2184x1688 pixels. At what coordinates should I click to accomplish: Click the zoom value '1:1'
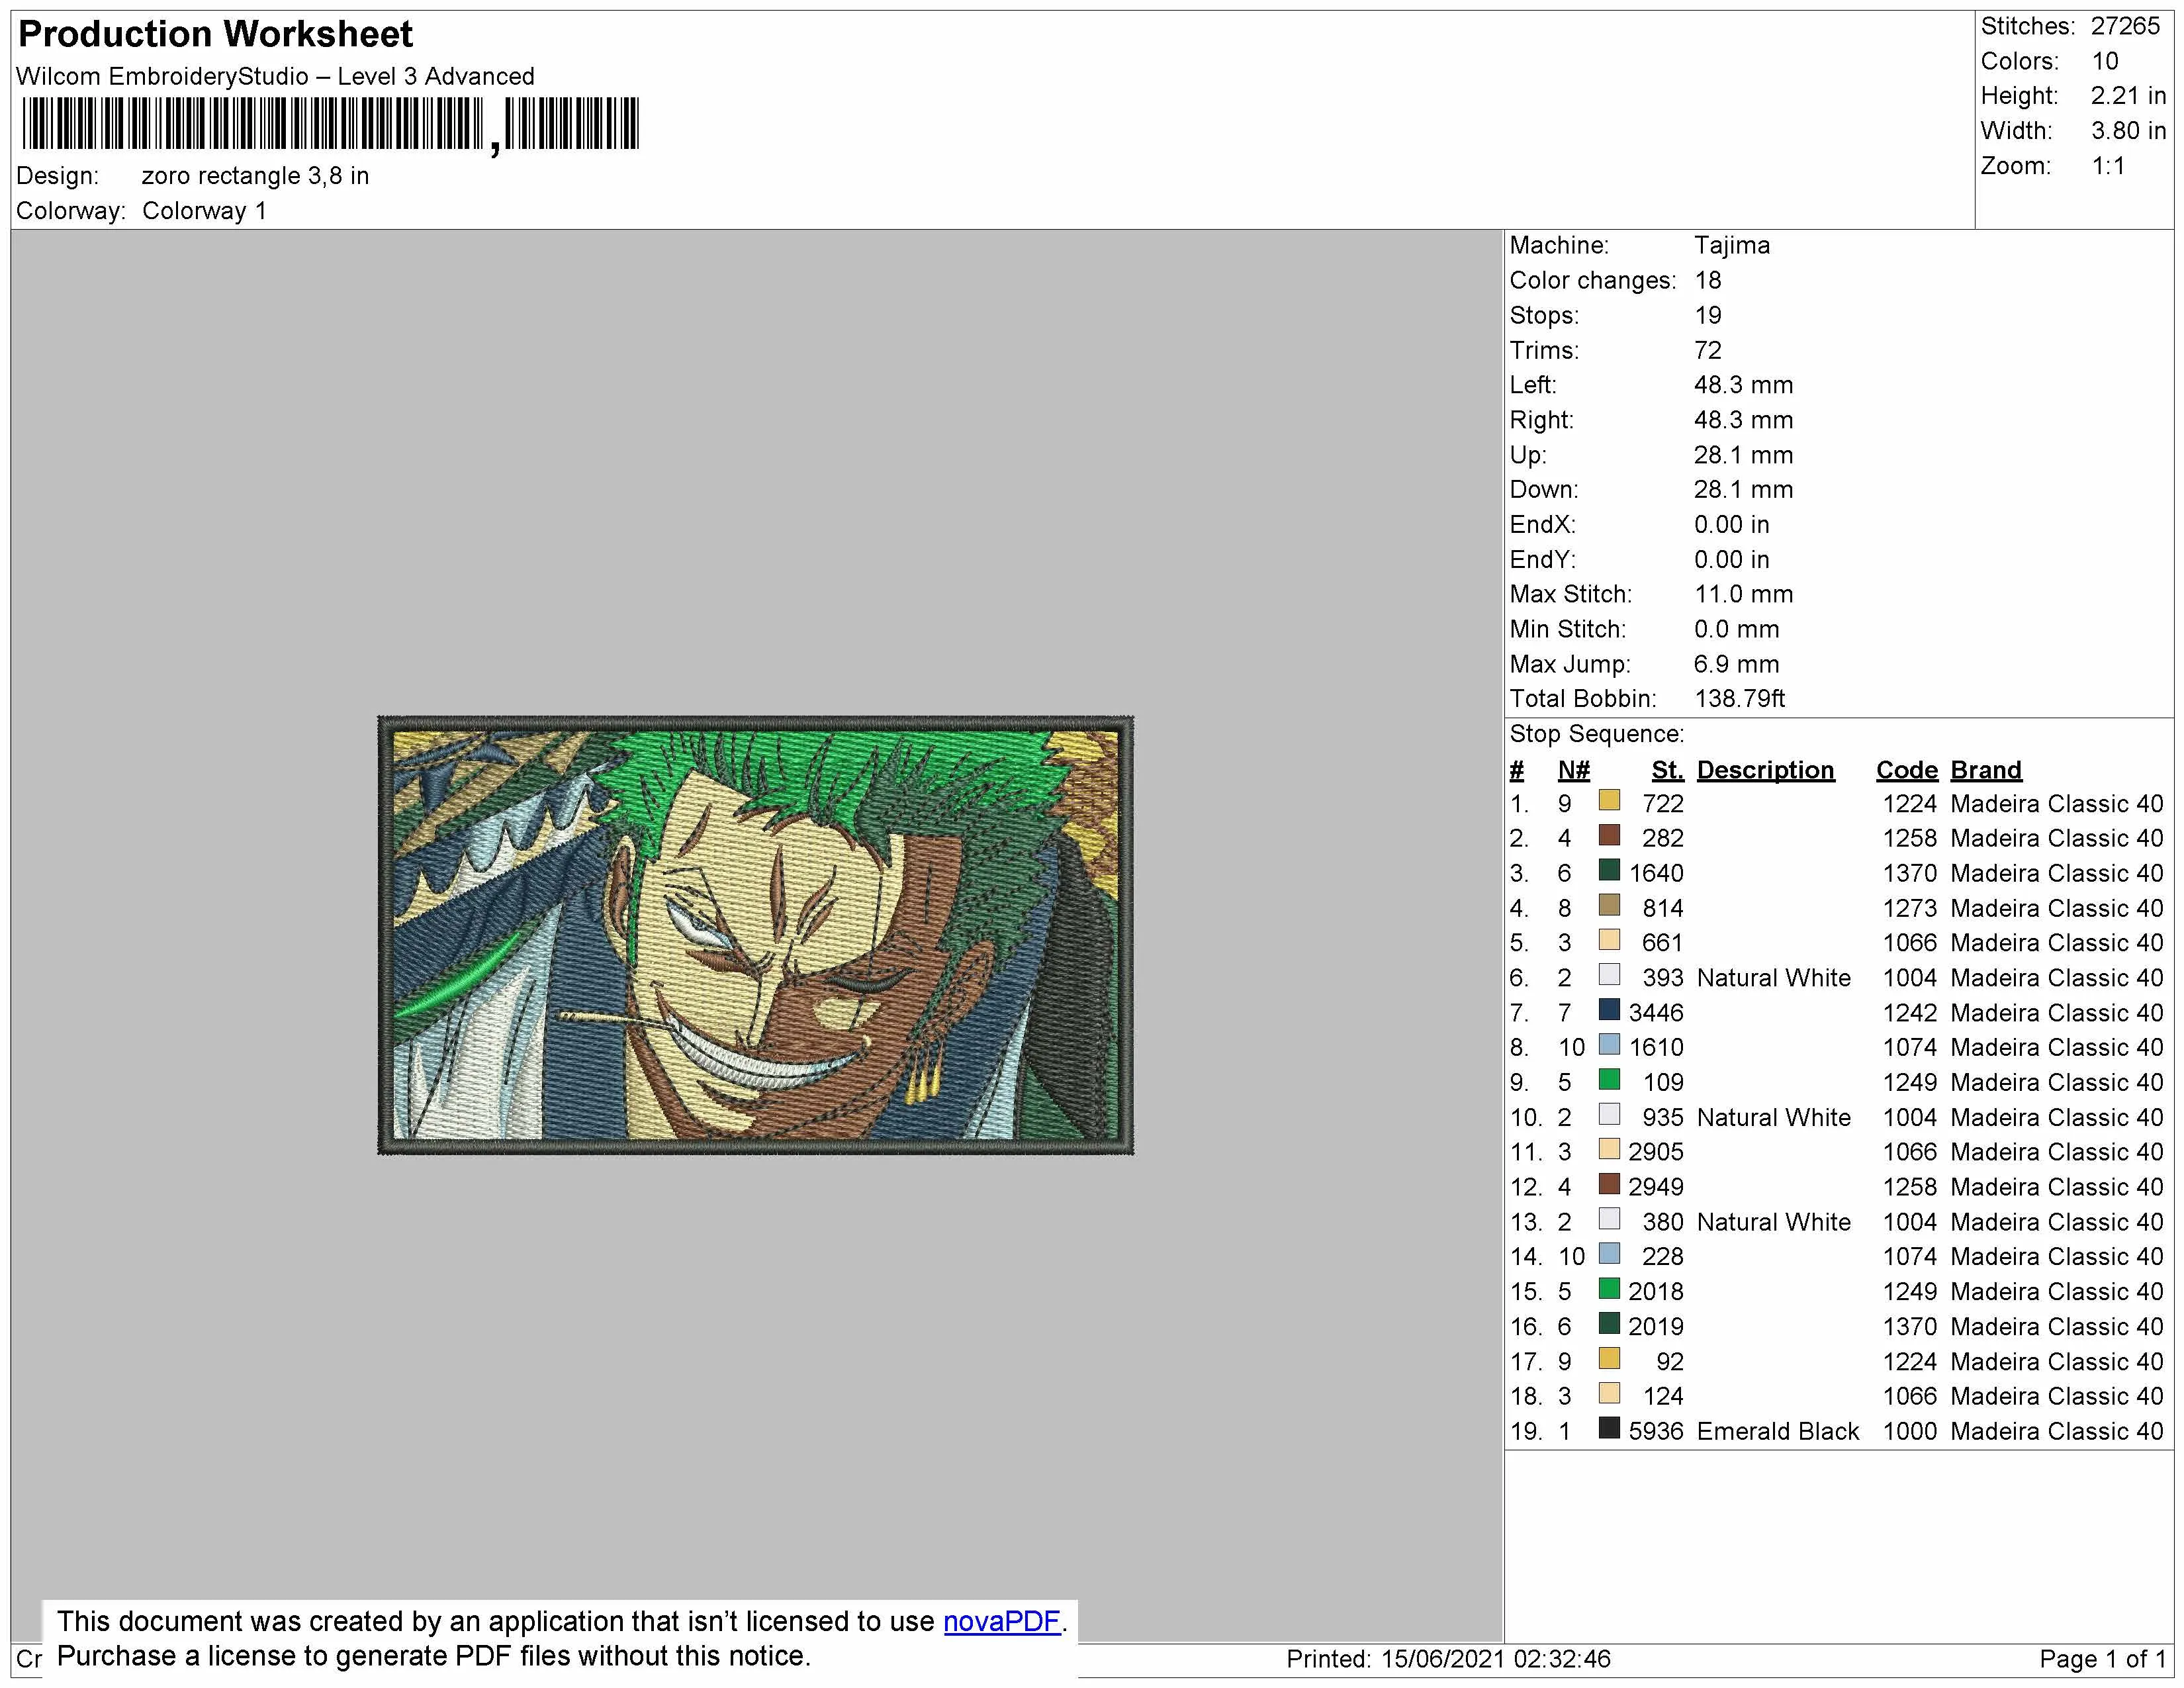coord(2109,166)
